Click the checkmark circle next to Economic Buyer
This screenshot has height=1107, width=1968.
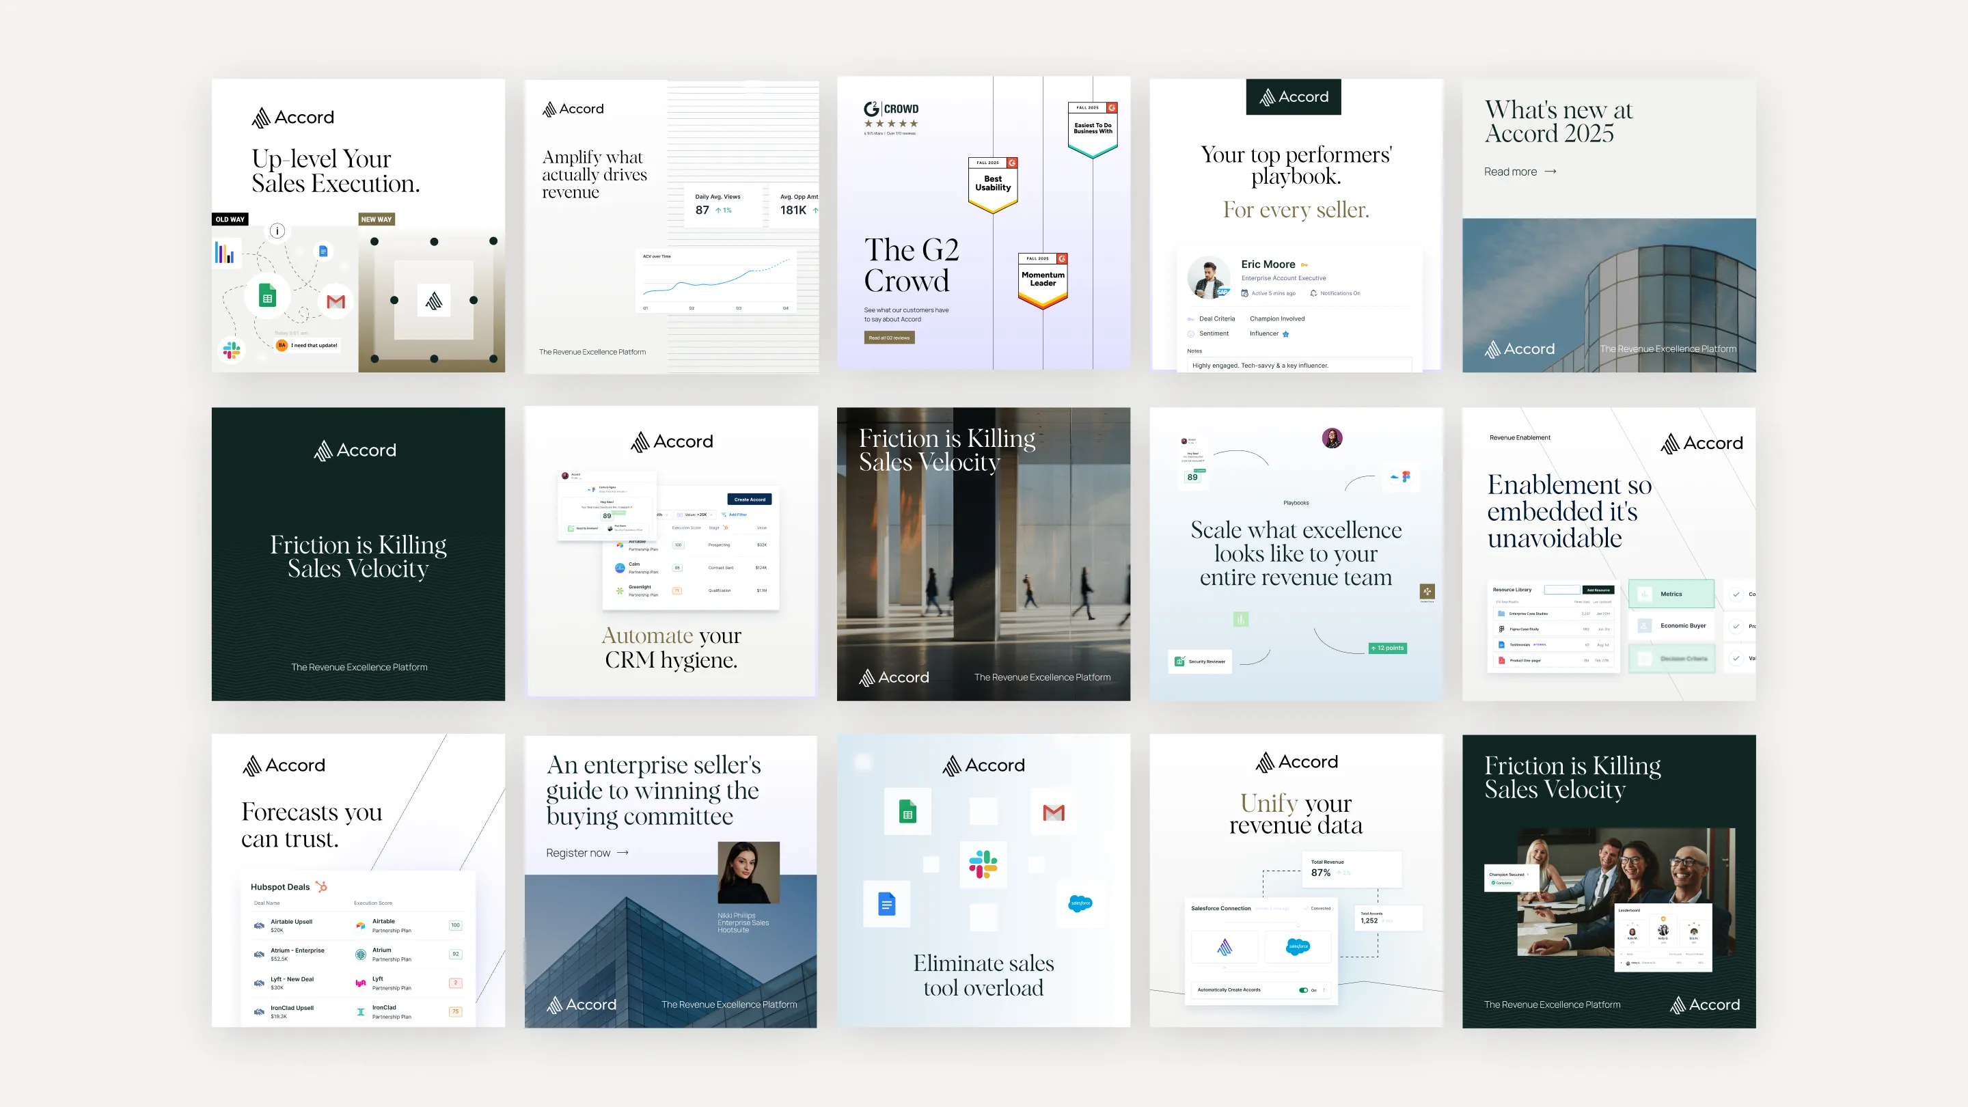(x=1736, y=626)
